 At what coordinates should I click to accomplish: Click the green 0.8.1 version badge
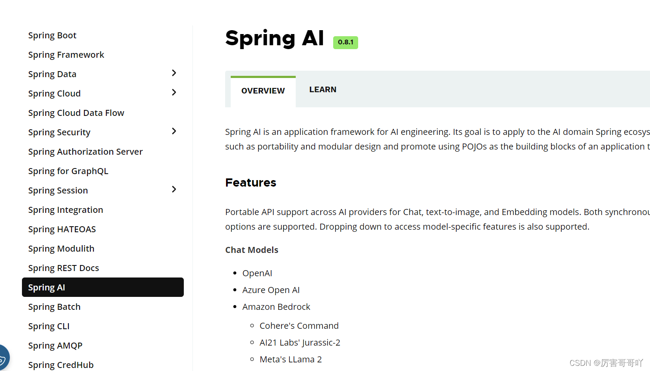tap(345, 42)
